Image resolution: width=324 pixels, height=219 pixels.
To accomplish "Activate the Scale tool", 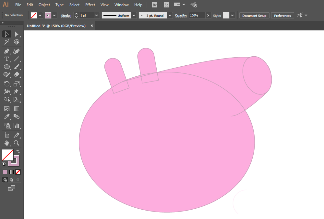I will coord(17,84).
